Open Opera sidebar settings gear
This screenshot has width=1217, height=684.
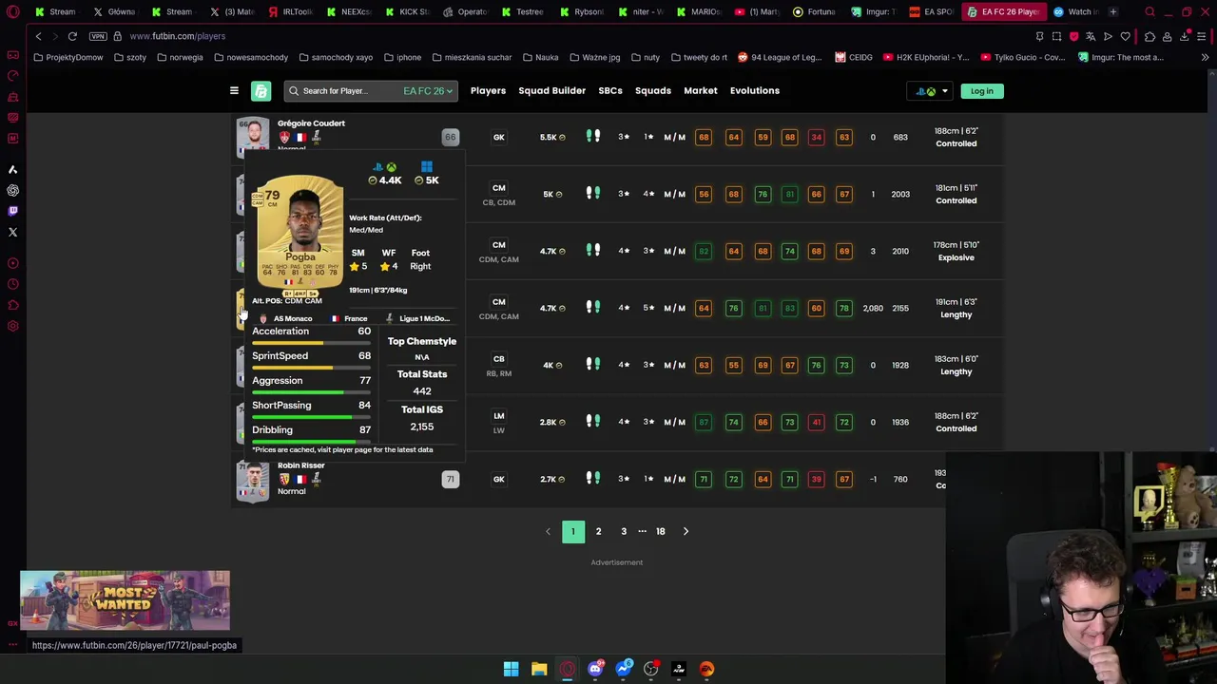point(12,326)
